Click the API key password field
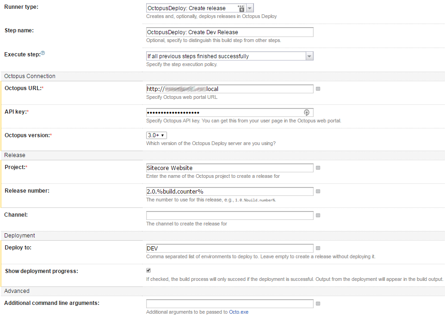Image resolution: width=445 pixels, height=316 pixels. tap(229, 113)
